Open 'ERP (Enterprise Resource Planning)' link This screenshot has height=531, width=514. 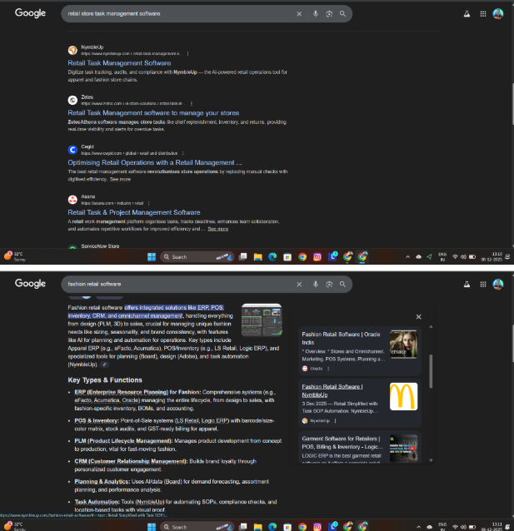pos(122,392)
